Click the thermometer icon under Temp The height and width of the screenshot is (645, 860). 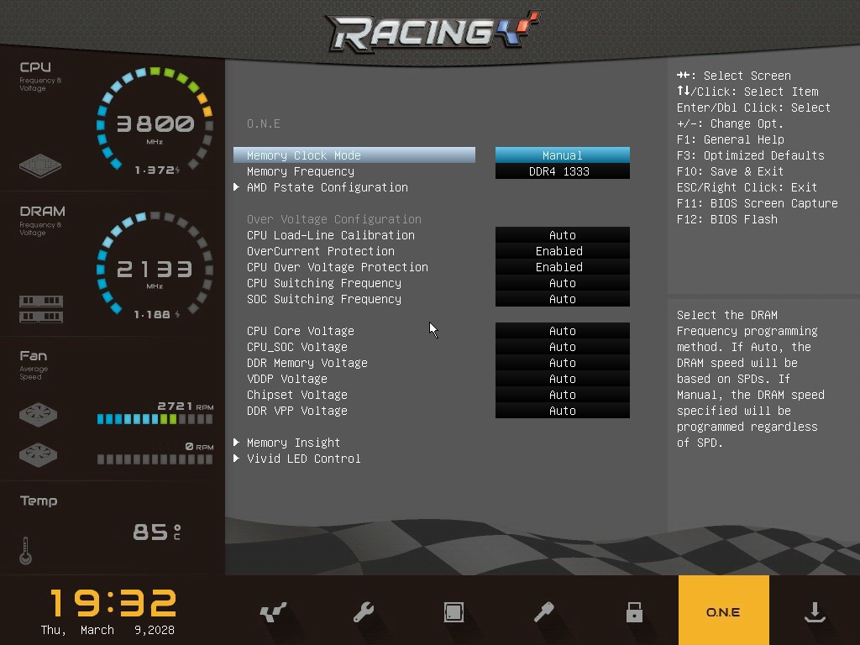pos(26,550)
